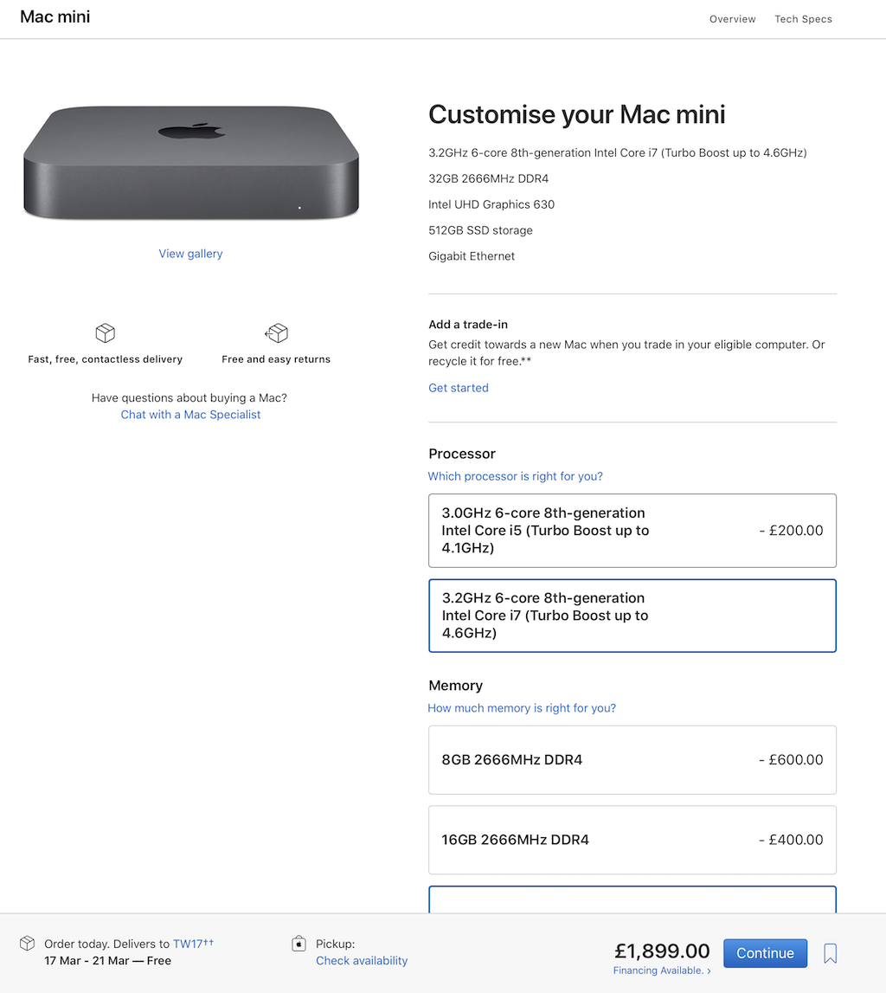Select the 3.0GHz Core i5 processor option
The height and width of the screenshot is (993, 886).
[632, 531]
